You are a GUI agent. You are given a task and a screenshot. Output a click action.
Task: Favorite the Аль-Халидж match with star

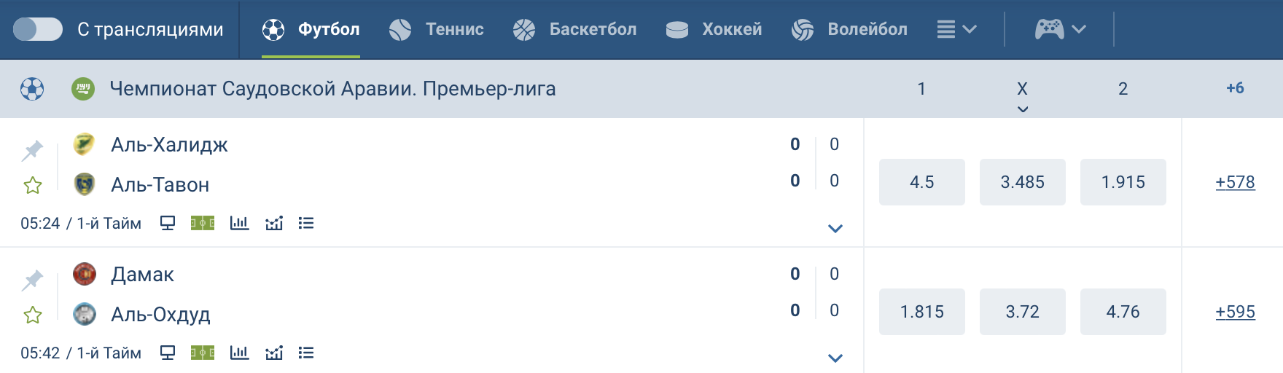point(33,186)
